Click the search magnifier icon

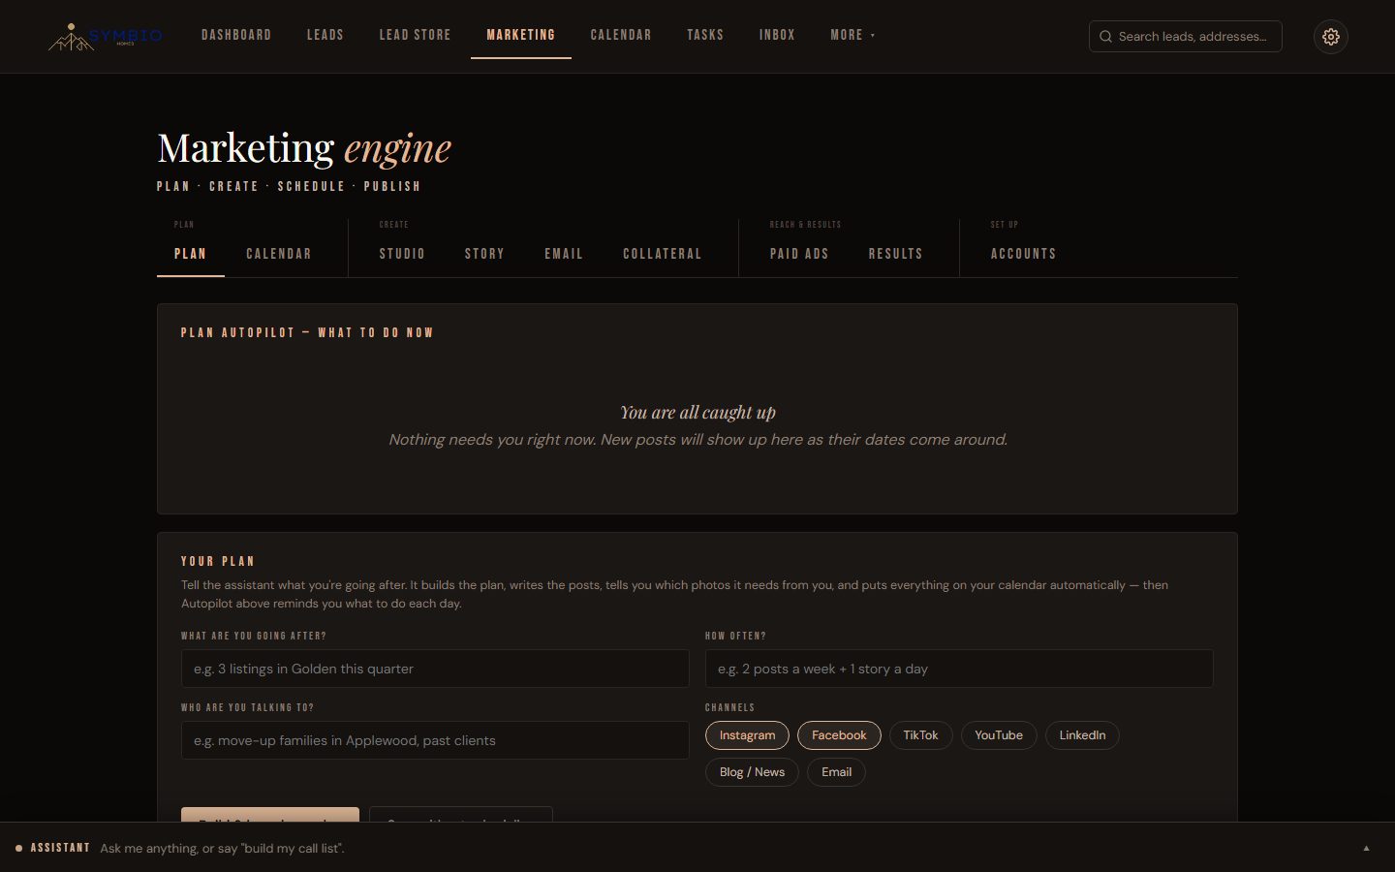tap(1105, 37)
